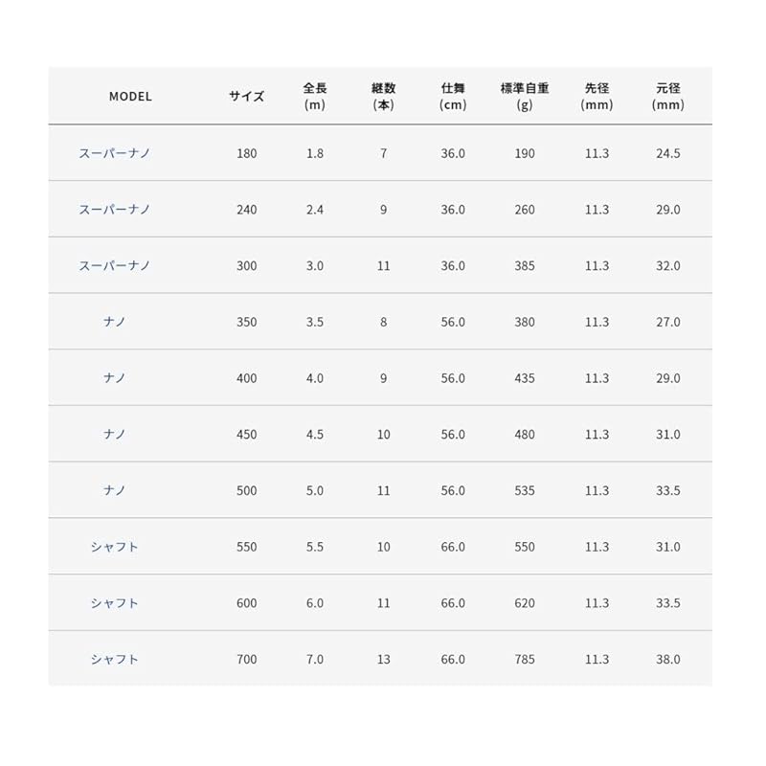Click the 785 weight cell
Viewport: 766px width, 766px height.
(x=524, y=660)
